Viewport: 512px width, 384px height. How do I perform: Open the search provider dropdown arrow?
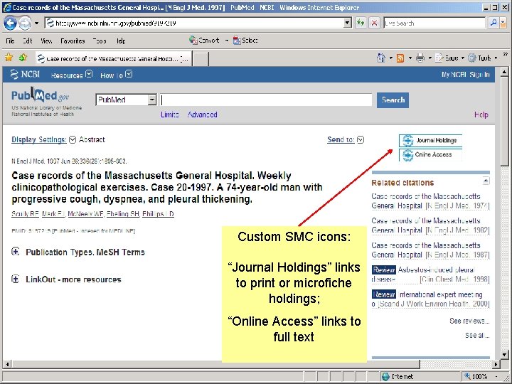pyautogui.click(x=503, y=23)
